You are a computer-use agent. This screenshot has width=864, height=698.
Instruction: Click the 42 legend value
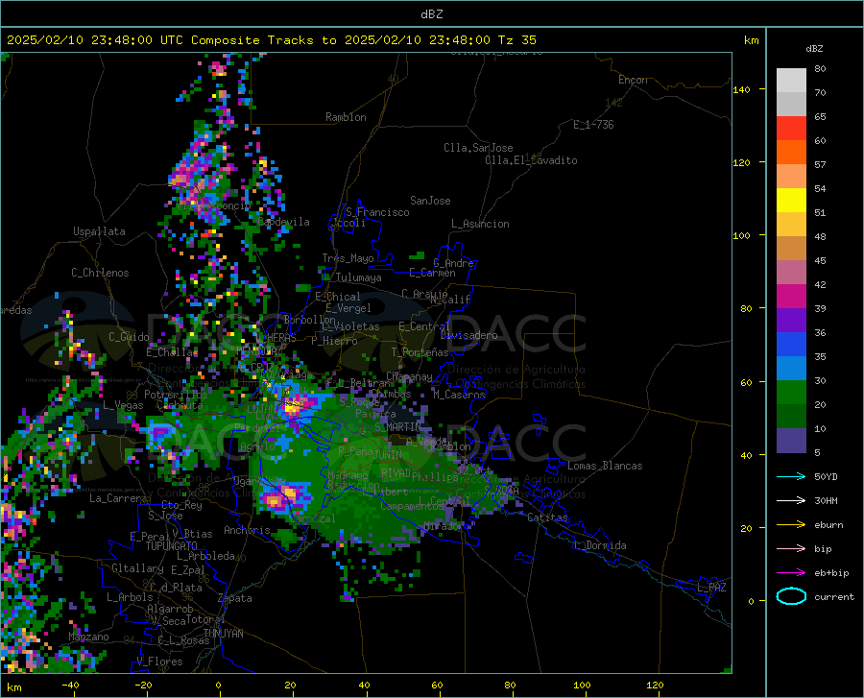coord(820,285)
